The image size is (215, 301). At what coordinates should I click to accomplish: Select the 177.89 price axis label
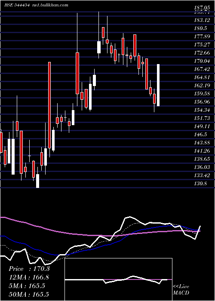(202, 37)
